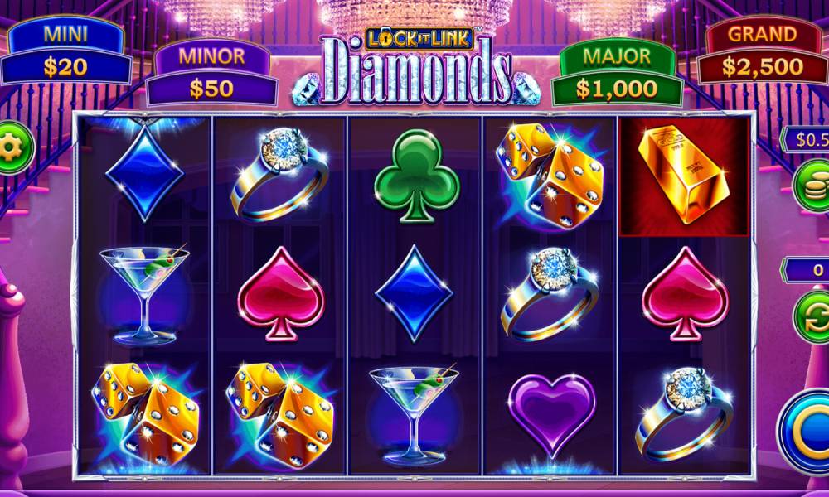Click the green coins bet button
Viewport: 829px width, 497px height.
[x=812, y=186]
